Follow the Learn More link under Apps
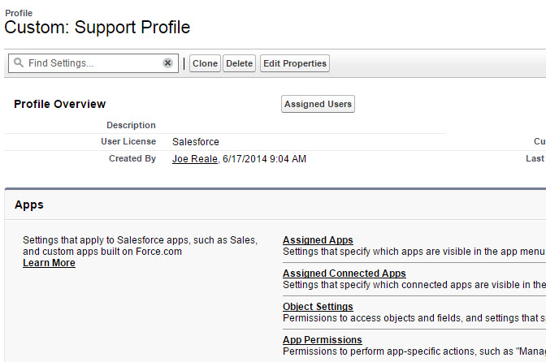The width and height of the screenshot is (546, 362). 49,263
